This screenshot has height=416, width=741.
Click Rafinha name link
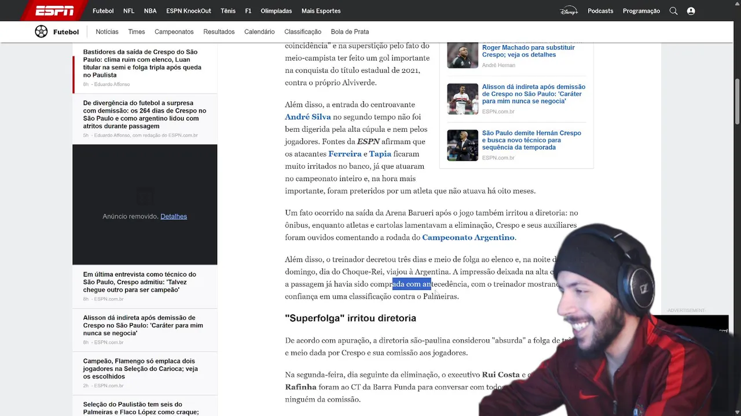[301, 387]
